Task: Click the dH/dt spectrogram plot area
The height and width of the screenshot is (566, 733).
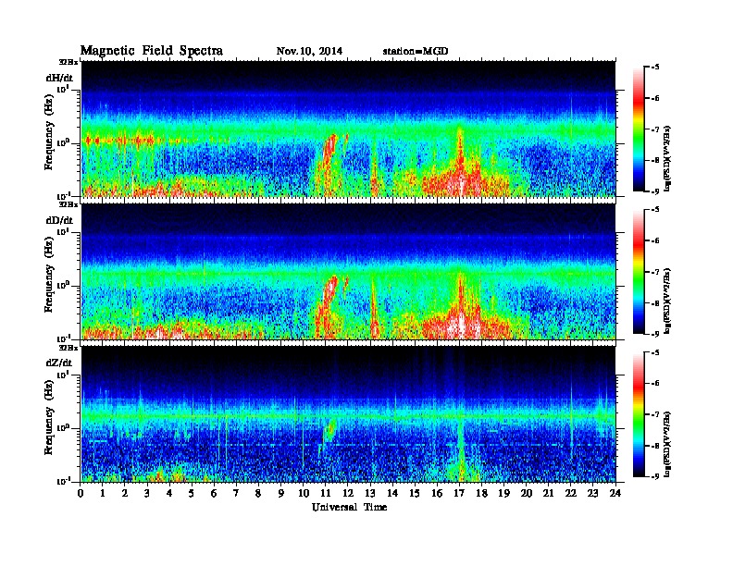Action: tap(348, 129)
